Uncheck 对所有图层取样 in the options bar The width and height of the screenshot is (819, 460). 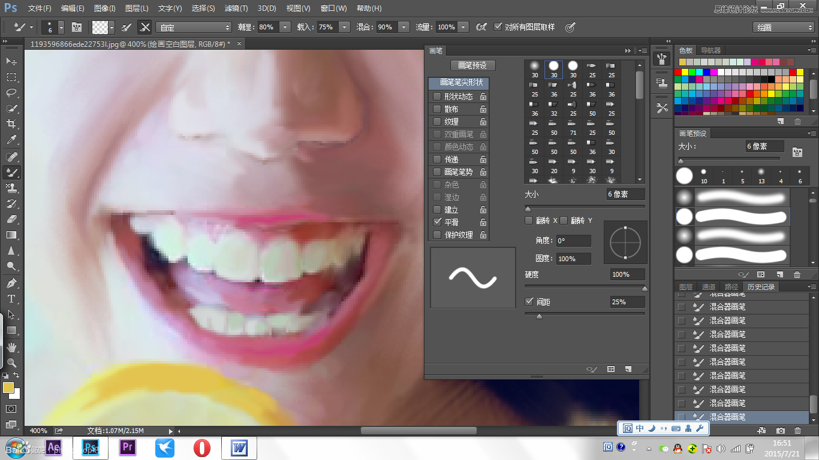click(498, 26)
